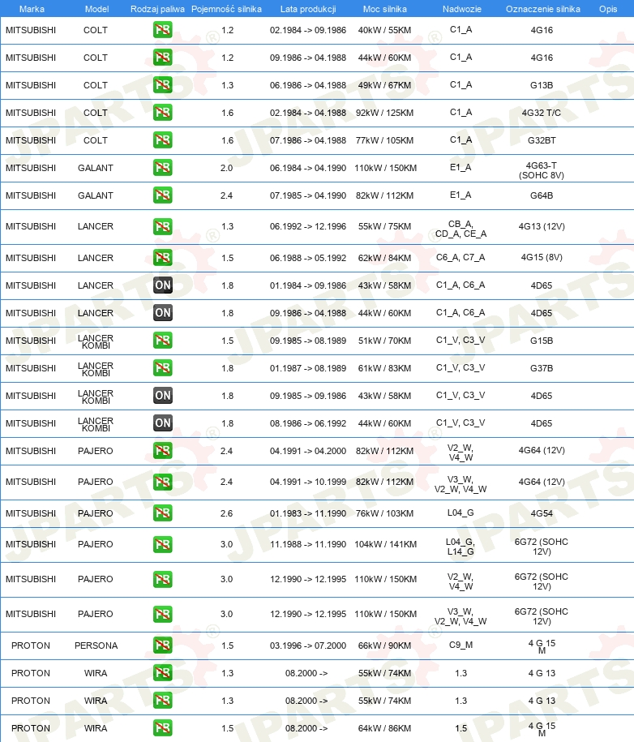
Task: Click petrol icon for Pajero 3.0 104kW / 141KM
Action: (x=162, y=544)
